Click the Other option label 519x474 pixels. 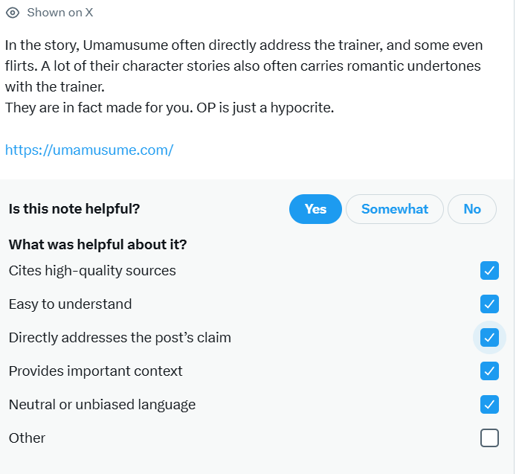pos(28,438)
